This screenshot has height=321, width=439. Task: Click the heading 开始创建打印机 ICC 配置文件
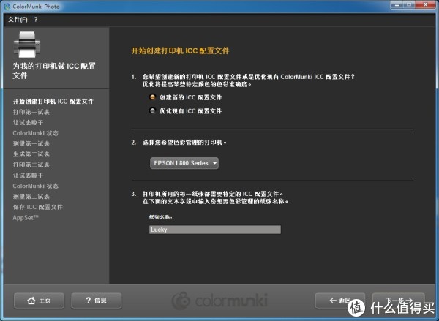pyautogui.click(x=180, y=50)
